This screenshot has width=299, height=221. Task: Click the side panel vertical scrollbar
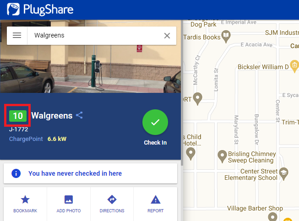[x=182, y=93]
